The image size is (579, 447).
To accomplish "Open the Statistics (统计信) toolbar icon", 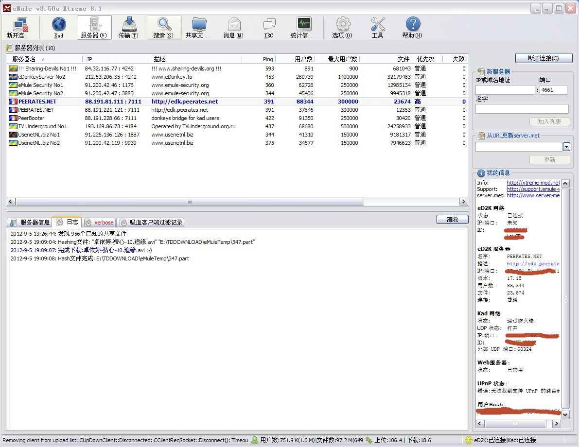I will tap(303, 27).
